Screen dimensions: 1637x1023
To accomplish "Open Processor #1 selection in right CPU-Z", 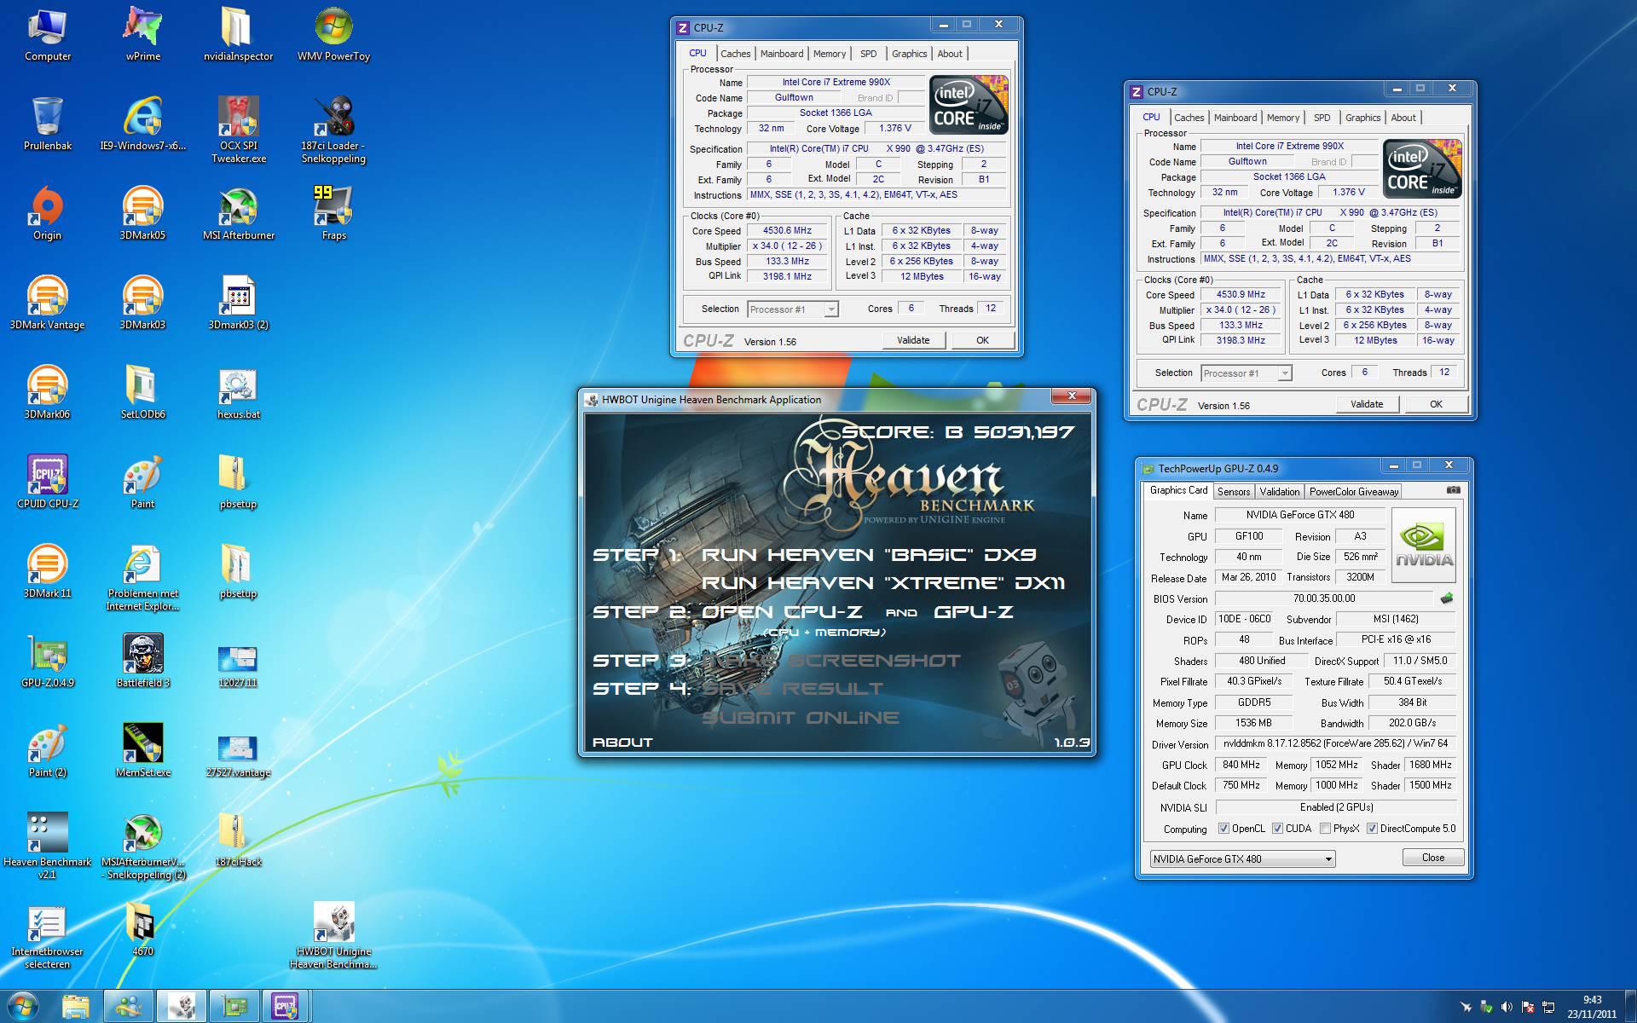I will [1247, 373].
